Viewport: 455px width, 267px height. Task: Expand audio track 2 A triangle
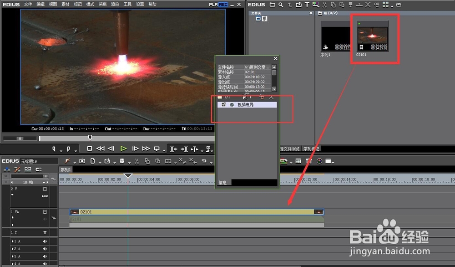click(12, 249)
